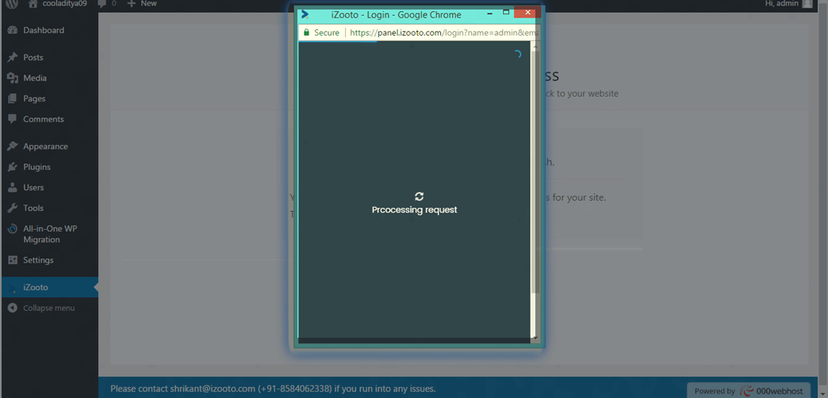Click the Posts pushpin icon

[13, 57]
